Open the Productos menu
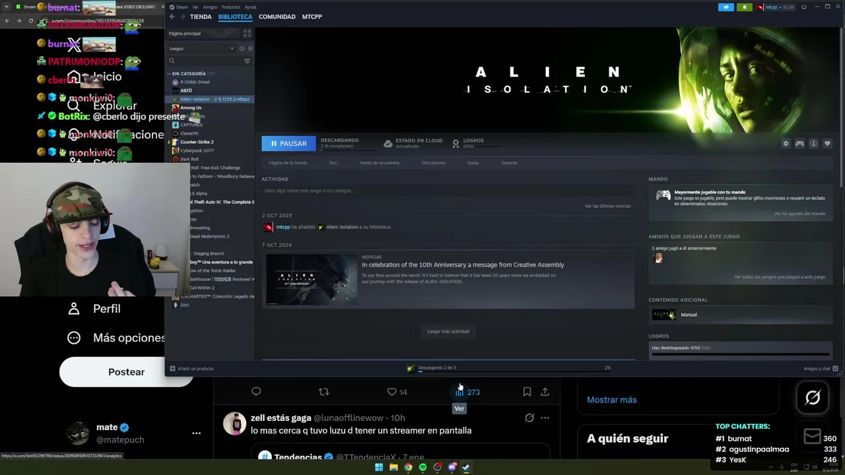 point(230,7)
